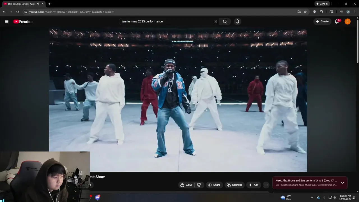Open more actions three-dot menu
Screen dimensions: 359x202
[x=266, y=185]
